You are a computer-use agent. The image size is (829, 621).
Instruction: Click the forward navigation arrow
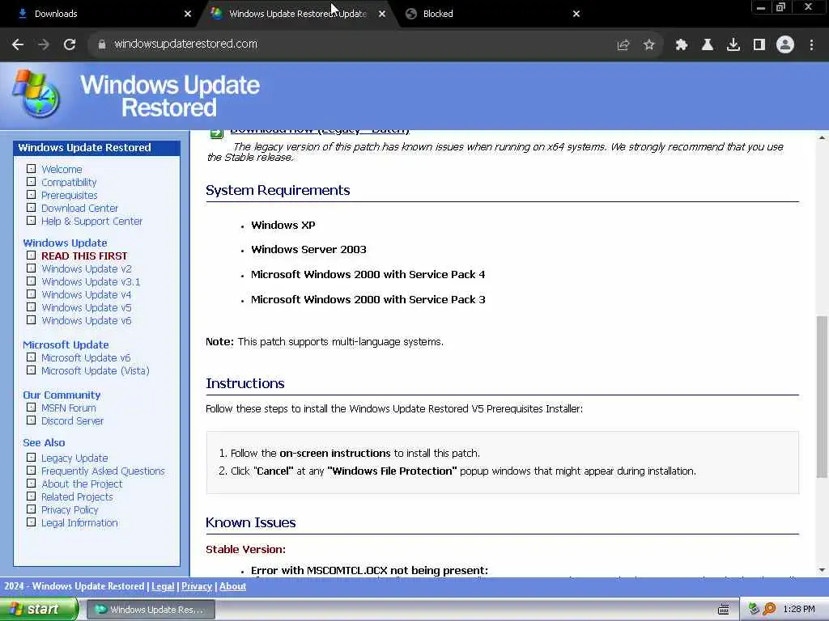(x=44, y=44)
